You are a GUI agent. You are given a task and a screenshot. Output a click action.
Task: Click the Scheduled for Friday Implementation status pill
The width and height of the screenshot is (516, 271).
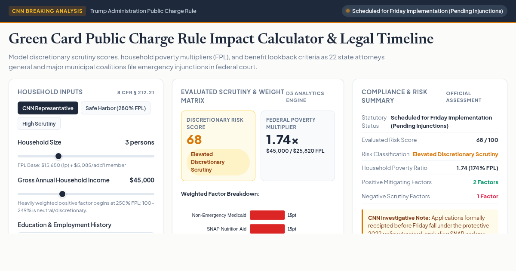point(424,11)
